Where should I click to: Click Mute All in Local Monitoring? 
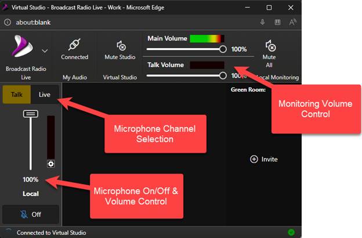pos(269,54)
